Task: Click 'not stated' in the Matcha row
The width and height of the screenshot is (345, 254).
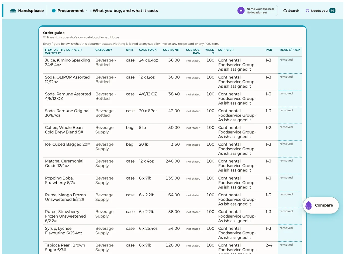Action: point(193,162)
